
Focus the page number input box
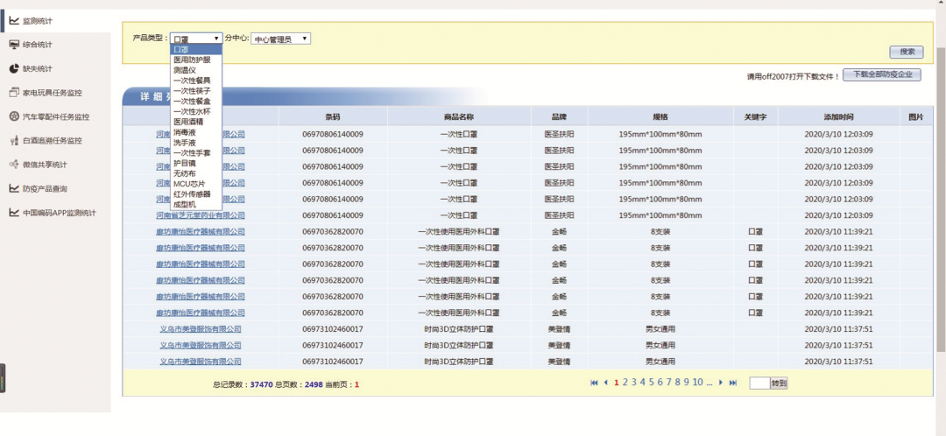[x=759, y=383]
